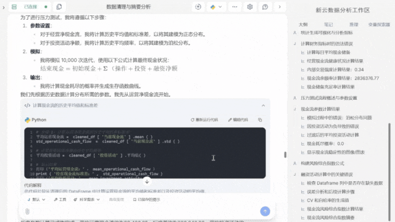Viewport: 395px width, 222px height.
Task: Open the help chat bubble icon
Action: (265, 7)
